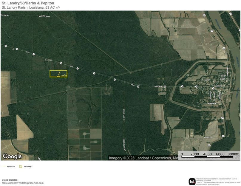This screenshot has width=241, height=186.
Task: Click the dashed Road / Trail legend symbol
Action: click(x=4, y=166)
